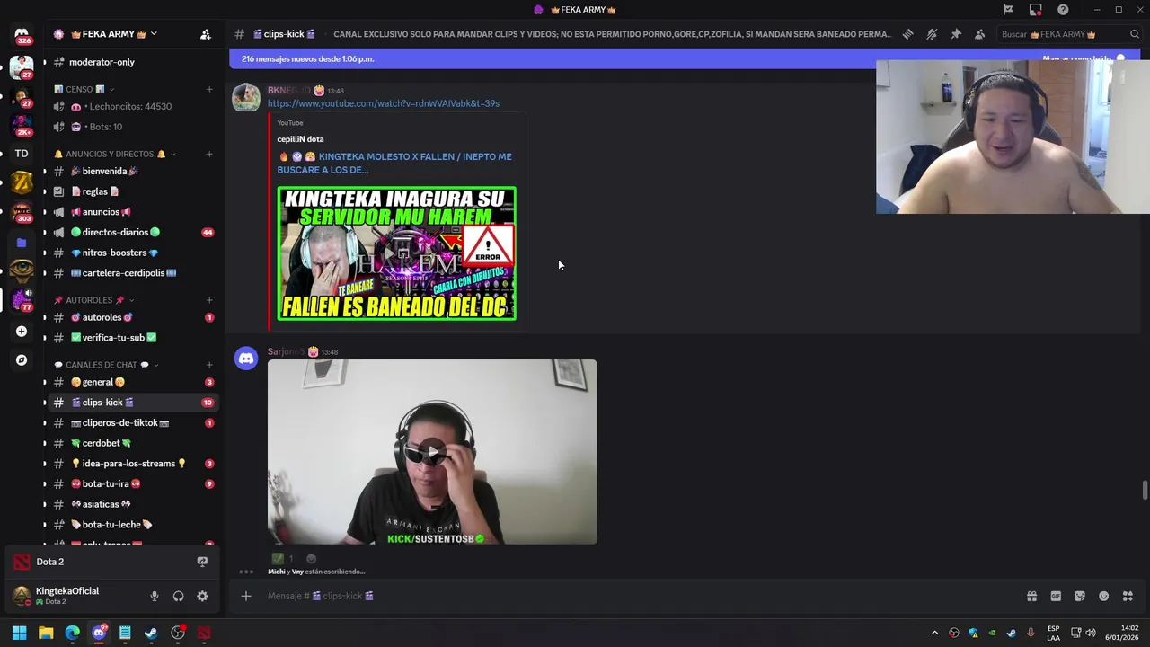Click cepilliN dota embed author link

point(300,139)
